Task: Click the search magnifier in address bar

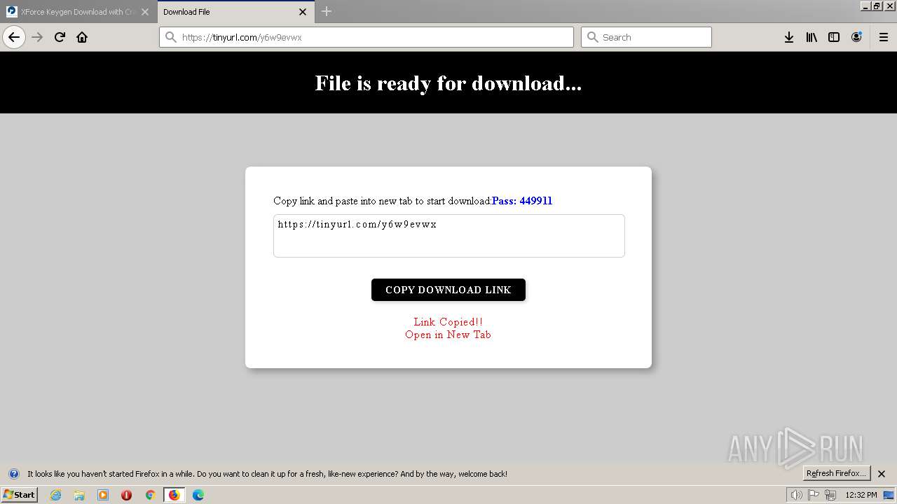Action: [x=170, y=37]
